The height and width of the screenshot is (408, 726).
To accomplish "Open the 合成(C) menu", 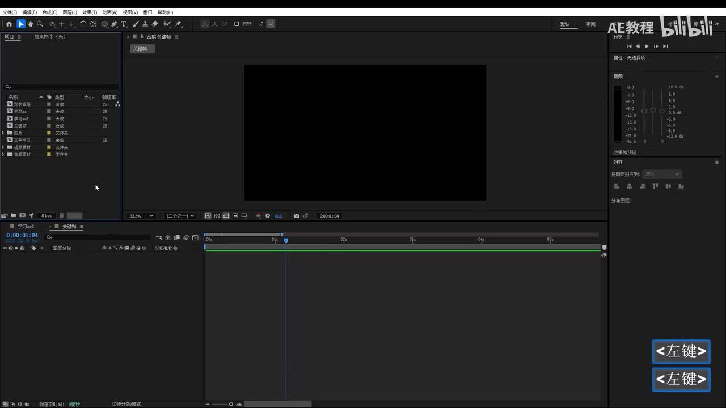I will point(50,12).
